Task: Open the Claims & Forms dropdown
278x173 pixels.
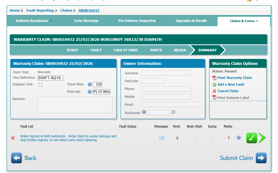Action: coord(244,21)
